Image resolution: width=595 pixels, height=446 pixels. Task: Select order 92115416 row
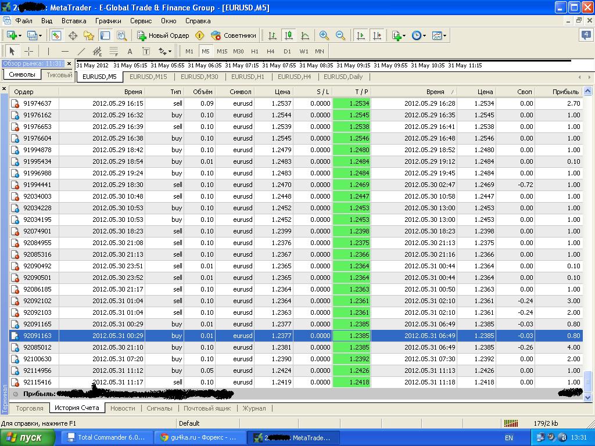point(296,382)
